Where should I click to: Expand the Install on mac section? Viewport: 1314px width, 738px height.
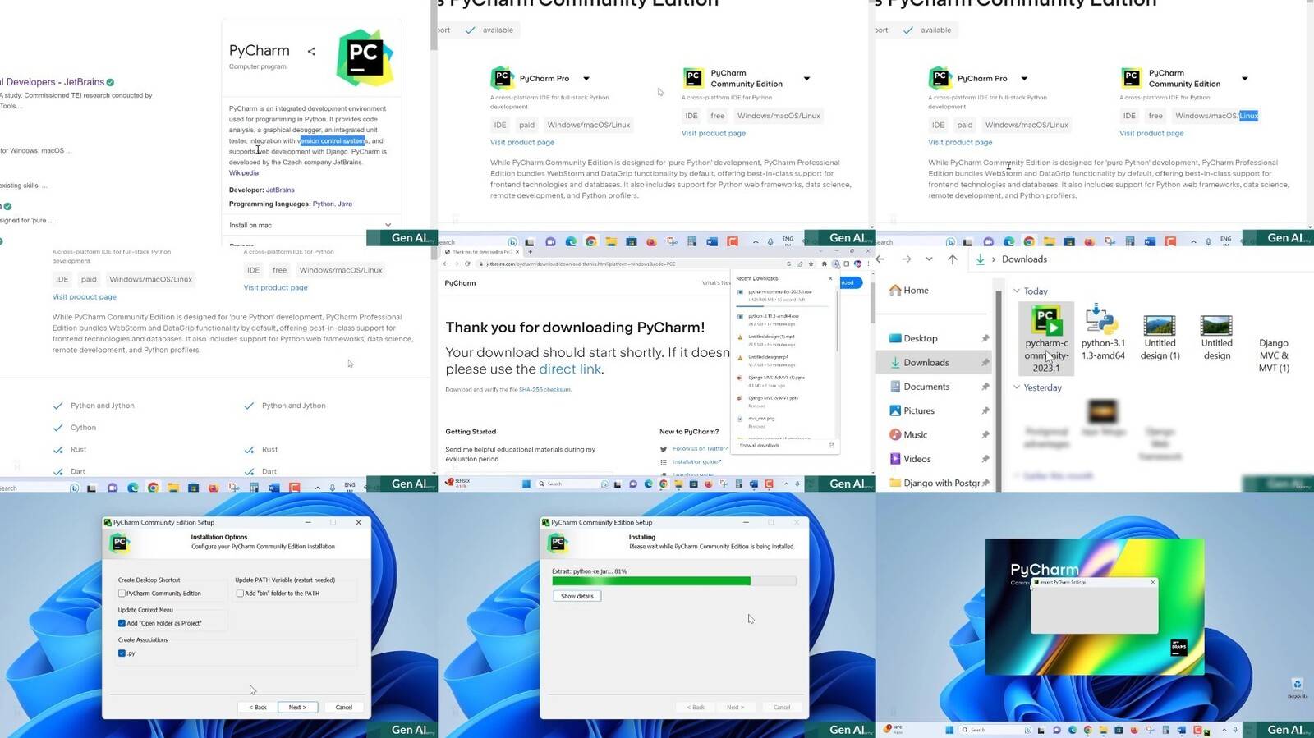310,225
